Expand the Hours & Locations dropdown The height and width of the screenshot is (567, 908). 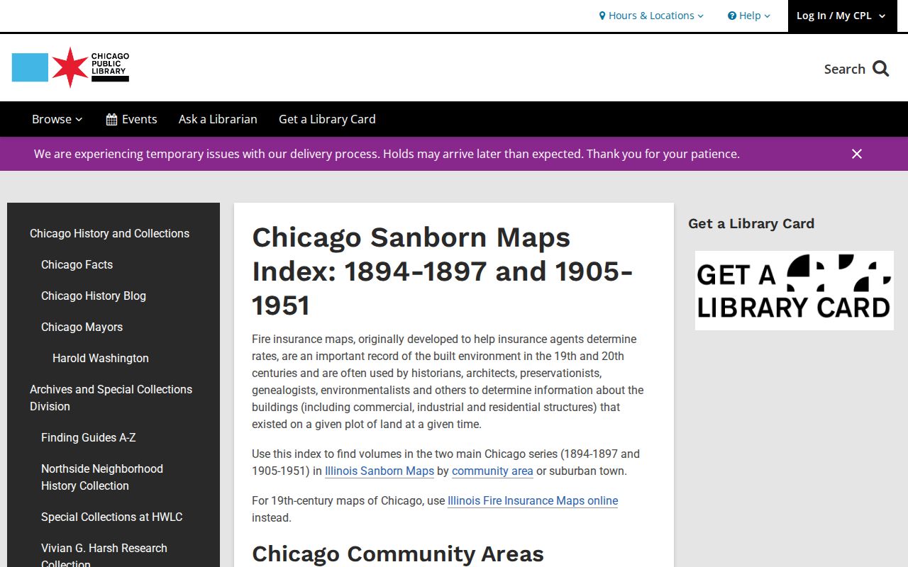651,16
